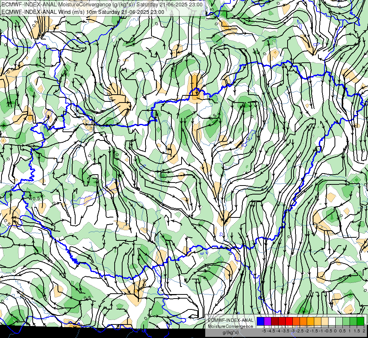Pick the light green swatch, 0.5 to 1

[x=346, y=321]
